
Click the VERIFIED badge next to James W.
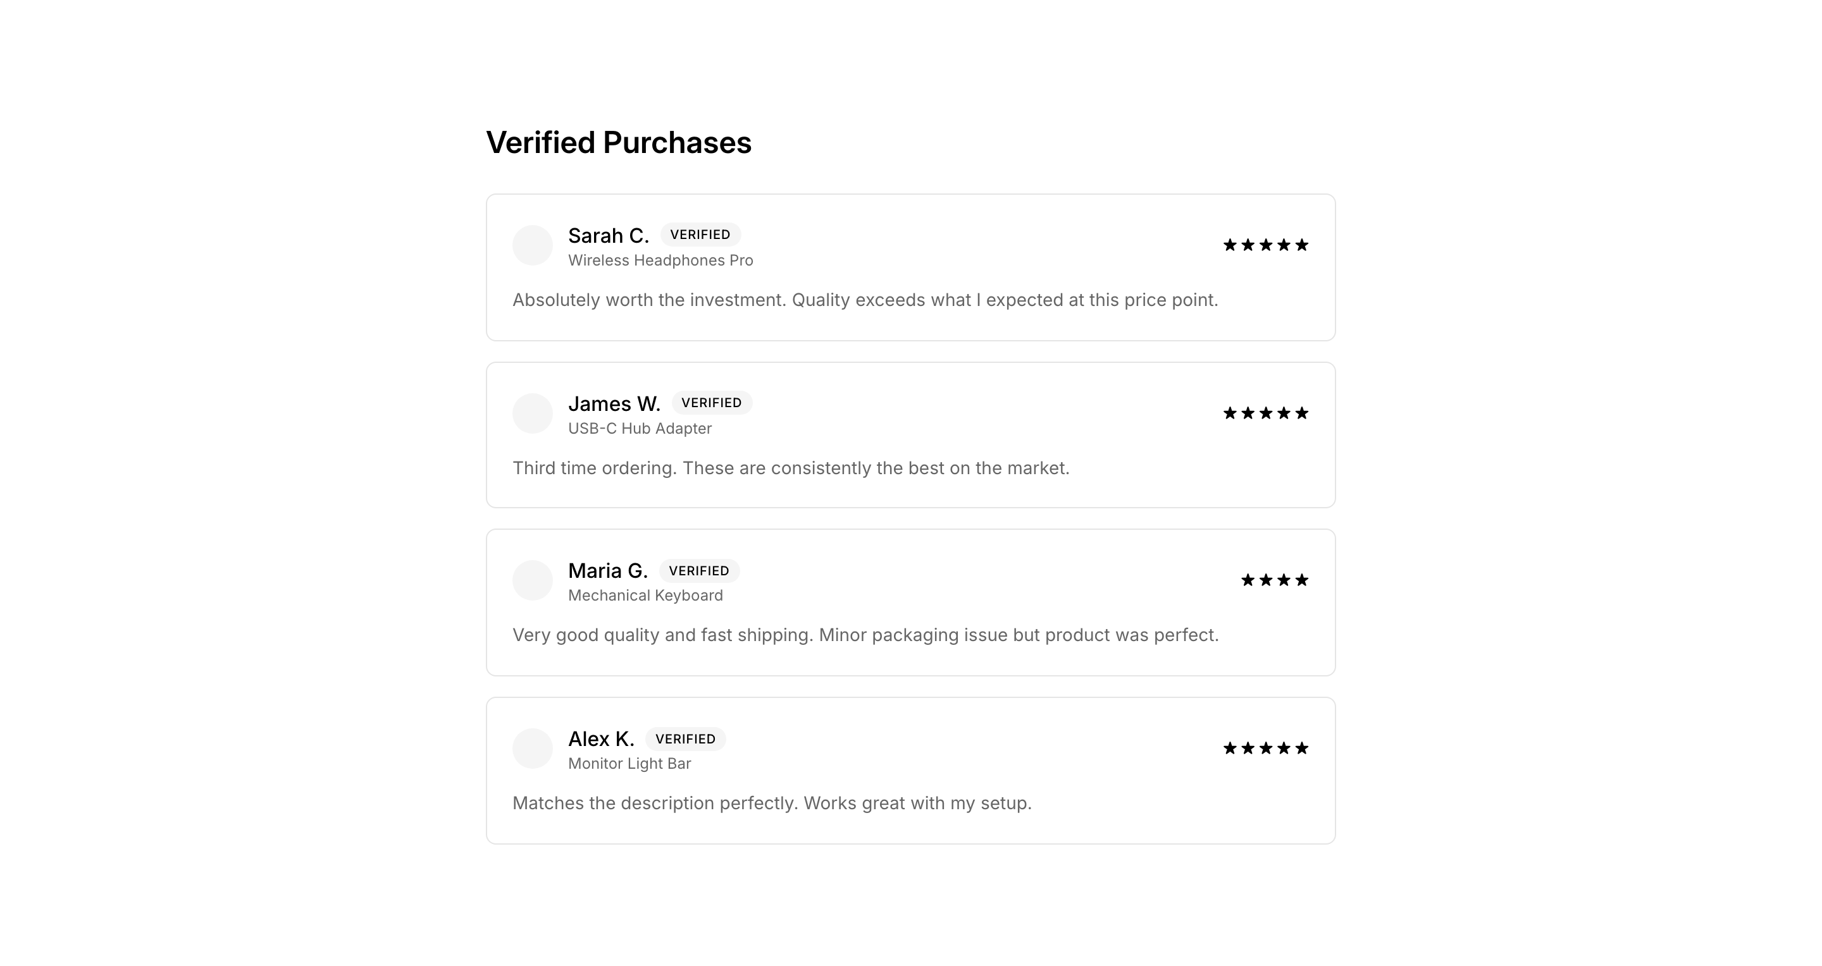712,403
